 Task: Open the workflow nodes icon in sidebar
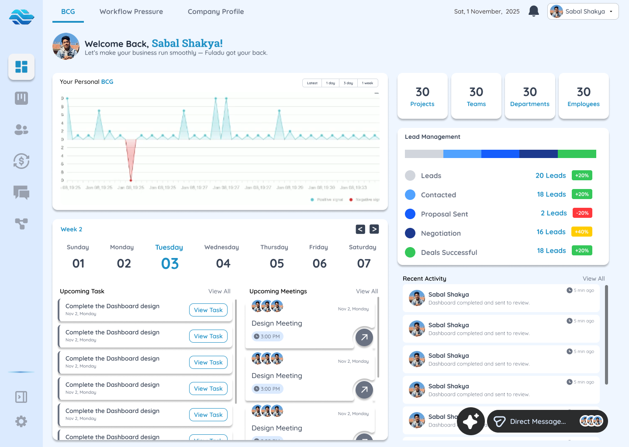tap(21, 224)
